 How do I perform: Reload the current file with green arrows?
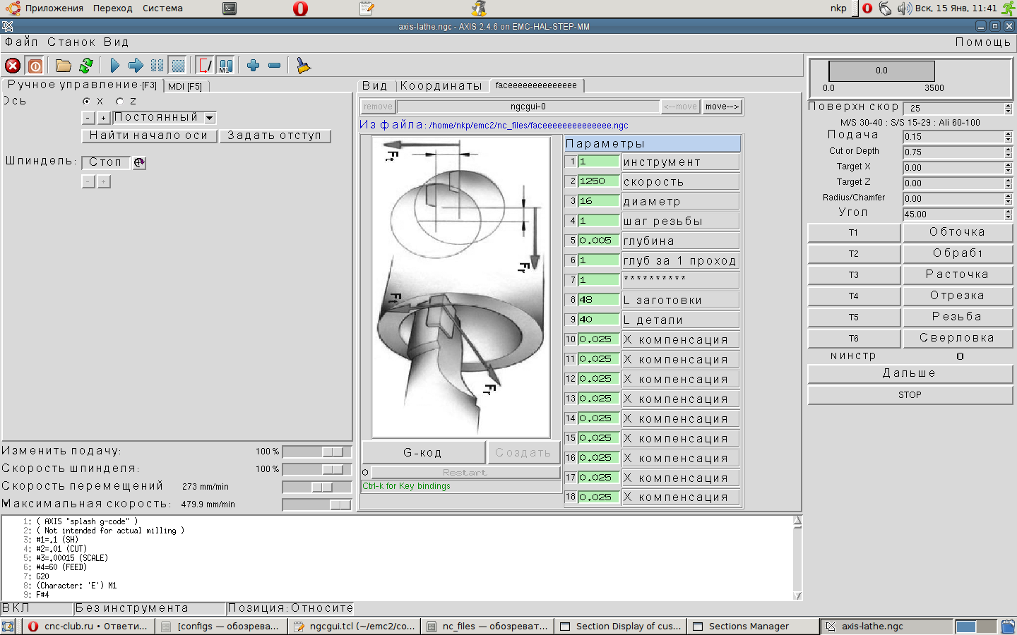86,66
